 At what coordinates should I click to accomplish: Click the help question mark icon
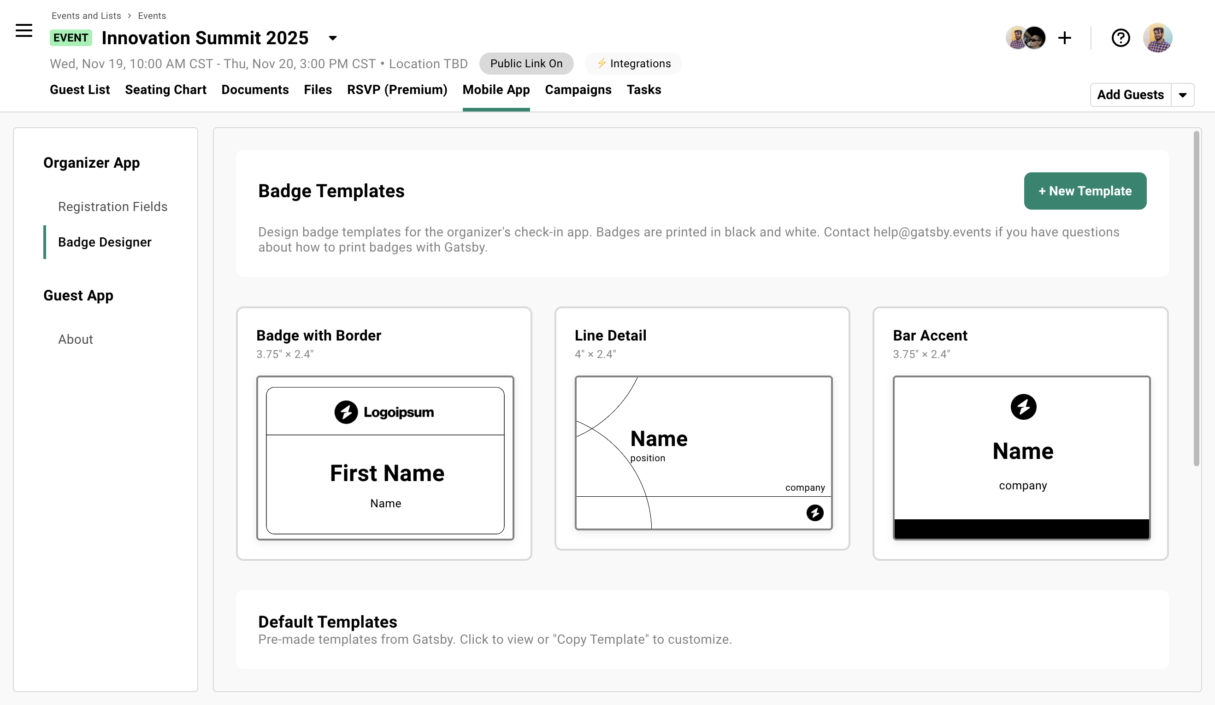click(x=1121, y=38)
